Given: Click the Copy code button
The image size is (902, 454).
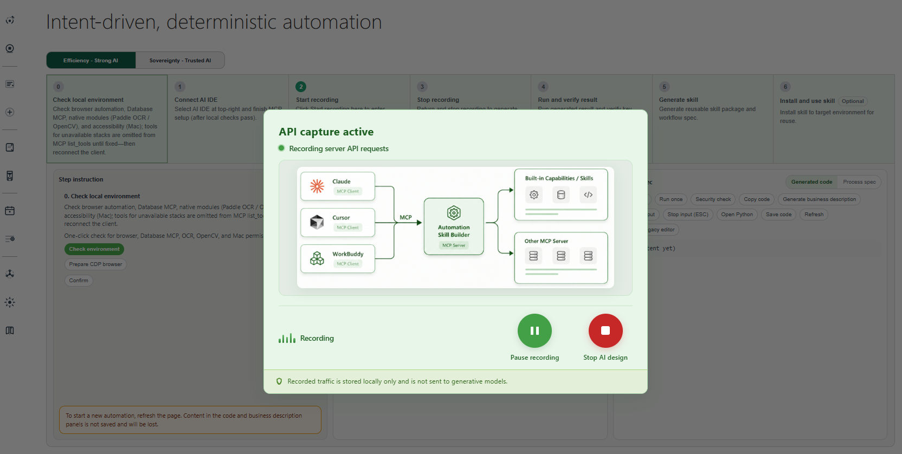Looking at the screenshot, I should coord(757,199).
